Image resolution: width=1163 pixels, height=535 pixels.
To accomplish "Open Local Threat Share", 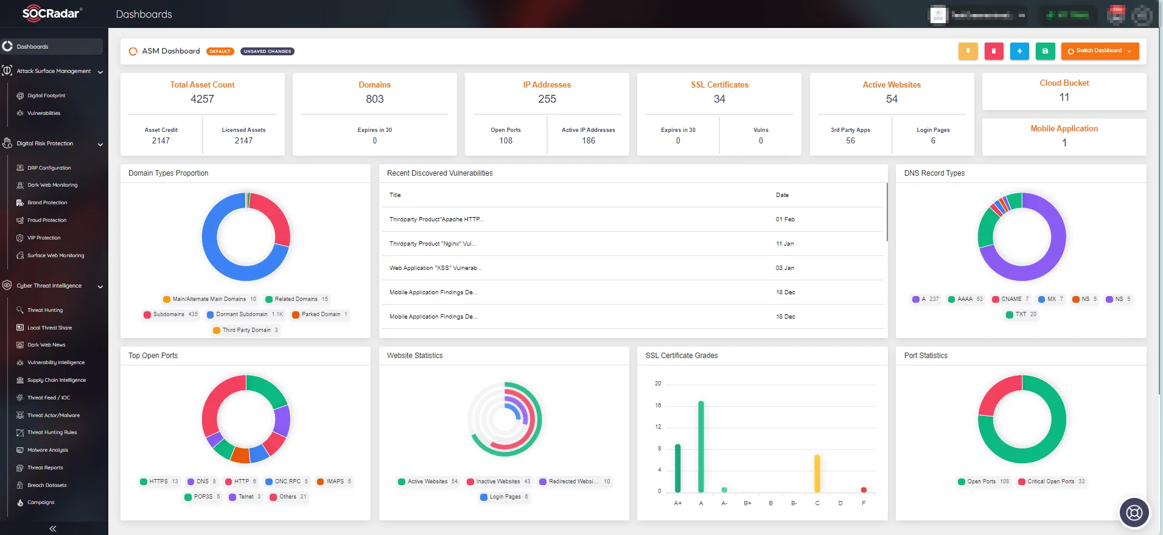I will (49, 328).
